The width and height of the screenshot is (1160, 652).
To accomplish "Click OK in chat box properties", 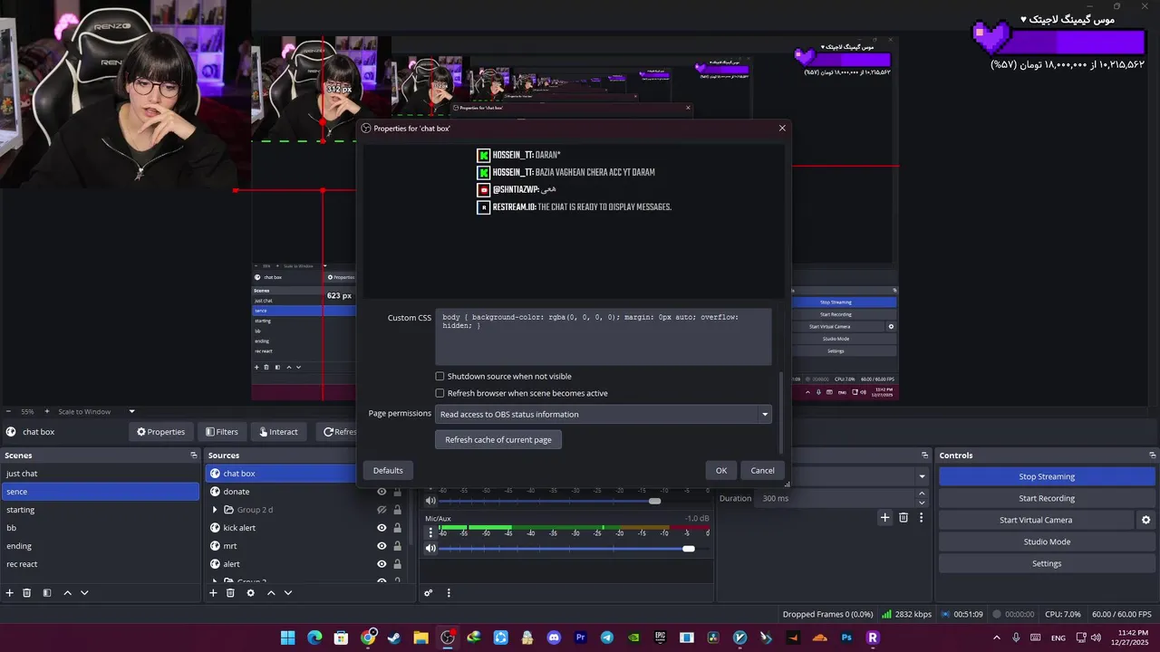I will [x=721, y=470].
